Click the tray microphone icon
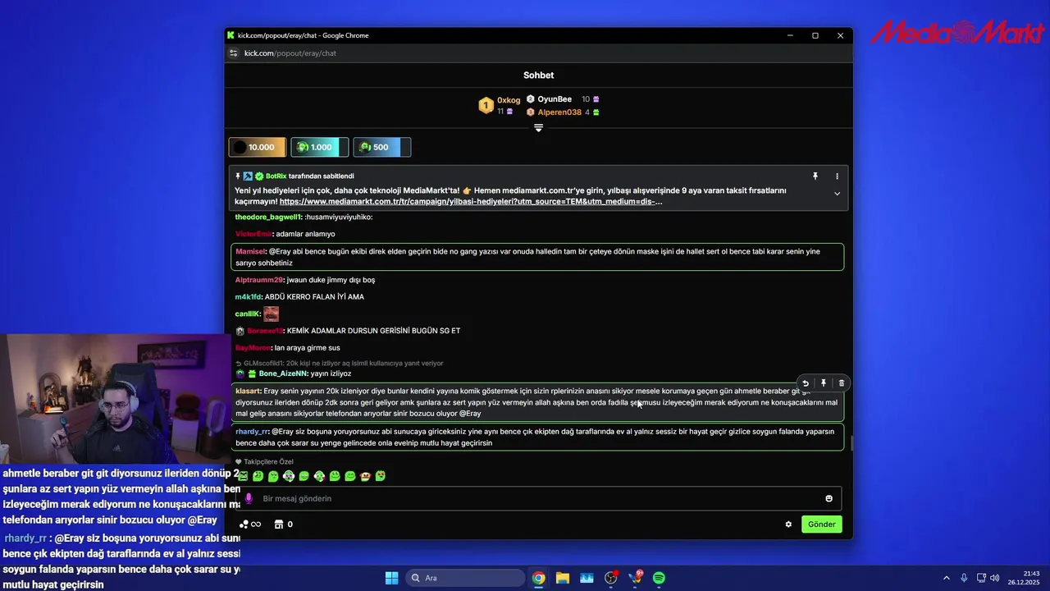The image size is (1050, 591). (964, 578)
